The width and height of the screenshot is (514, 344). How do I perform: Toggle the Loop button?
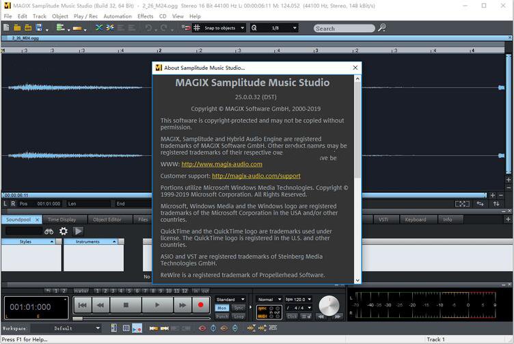tap(239, 317)
